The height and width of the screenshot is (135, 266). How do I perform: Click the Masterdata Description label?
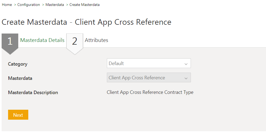[x=33, y=93]
